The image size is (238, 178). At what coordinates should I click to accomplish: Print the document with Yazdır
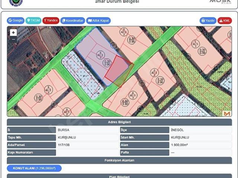208,20
